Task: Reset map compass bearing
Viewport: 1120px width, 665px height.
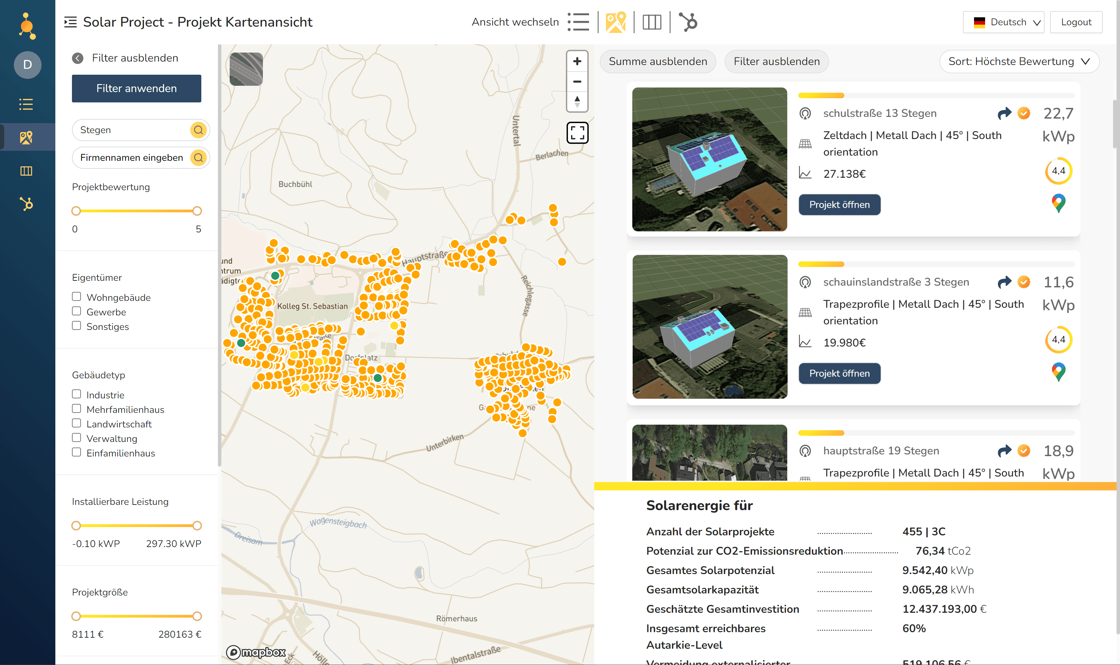Action: pos(577,102)
